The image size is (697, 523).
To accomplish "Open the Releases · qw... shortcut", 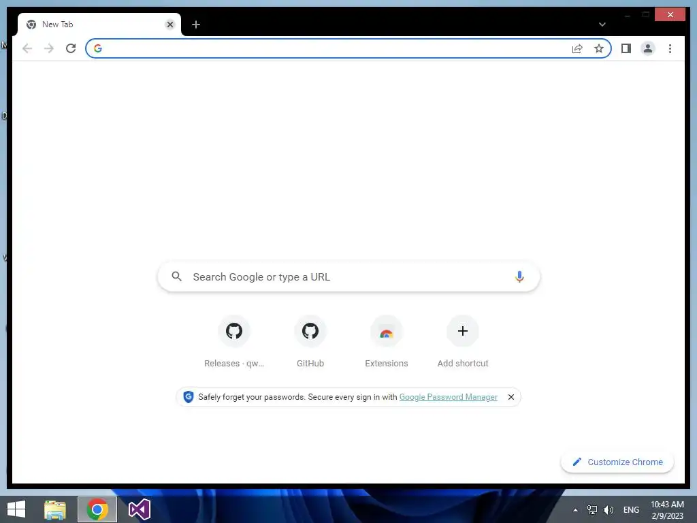I will pos(234,342).
